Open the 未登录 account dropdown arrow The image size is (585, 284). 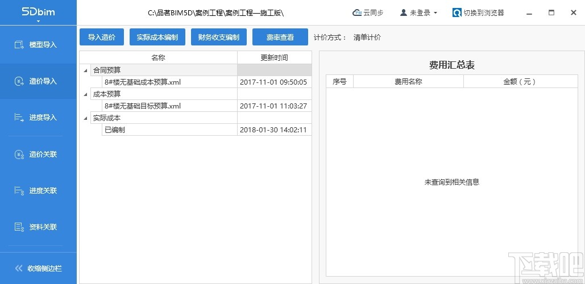tap(435, 13)
